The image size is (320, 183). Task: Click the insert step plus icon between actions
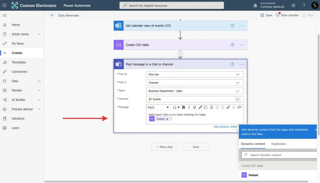[180, 53]
